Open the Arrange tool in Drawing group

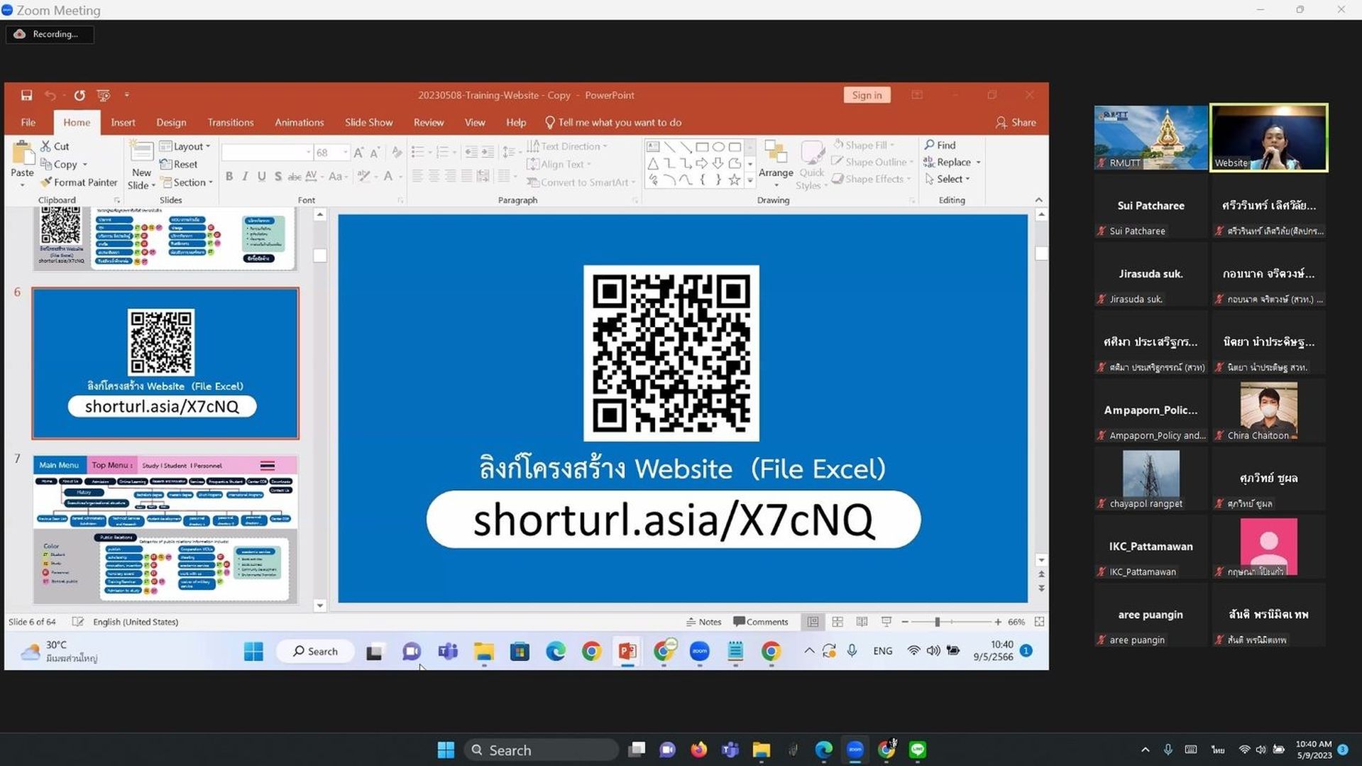tap(776, 162)
